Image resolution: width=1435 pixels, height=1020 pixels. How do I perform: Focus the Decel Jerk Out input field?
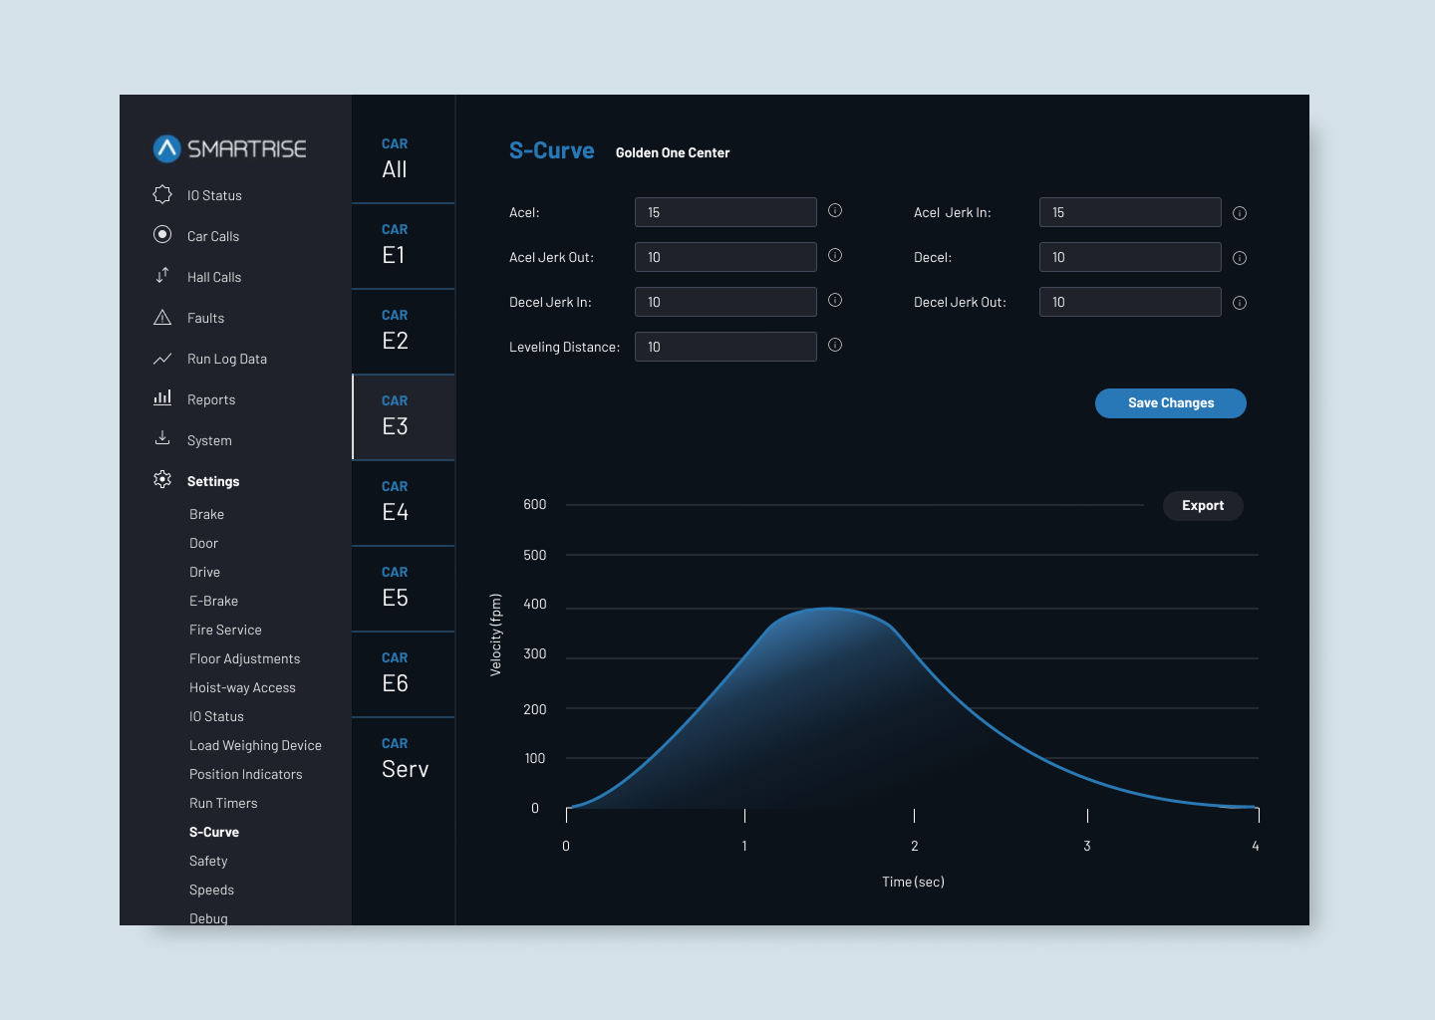1129,302
